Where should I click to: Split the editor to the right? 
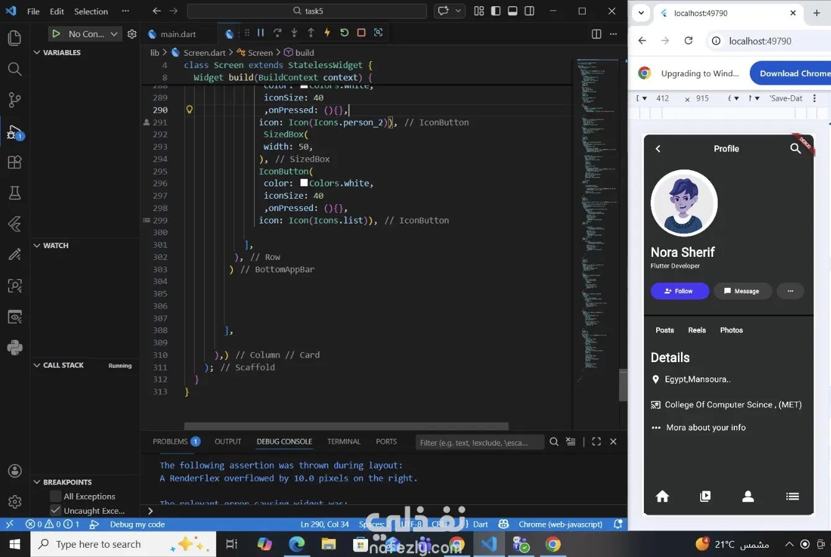[x=596, y=34]
